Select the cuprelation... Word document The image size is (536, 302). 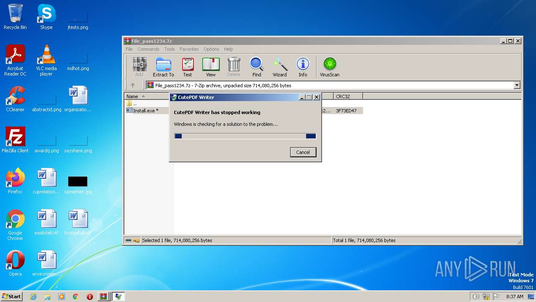point(46,181)
